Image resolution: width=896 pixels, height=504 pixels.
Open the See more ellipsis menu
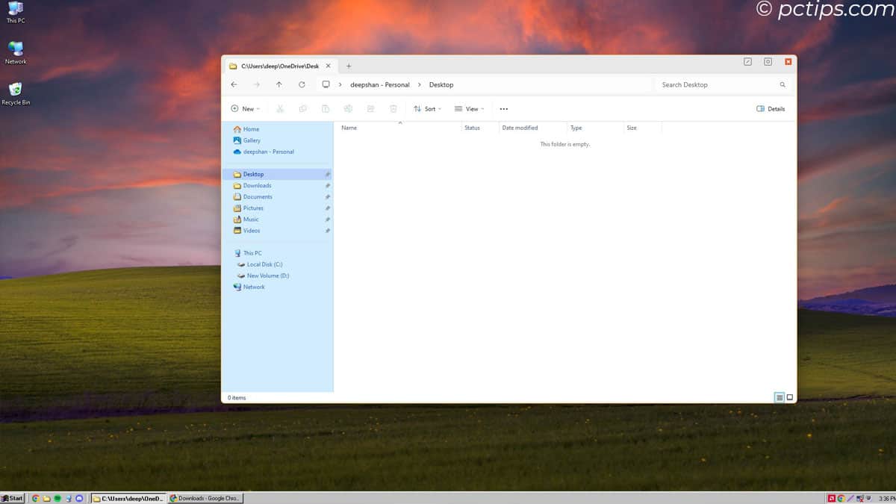coord(504,108)
